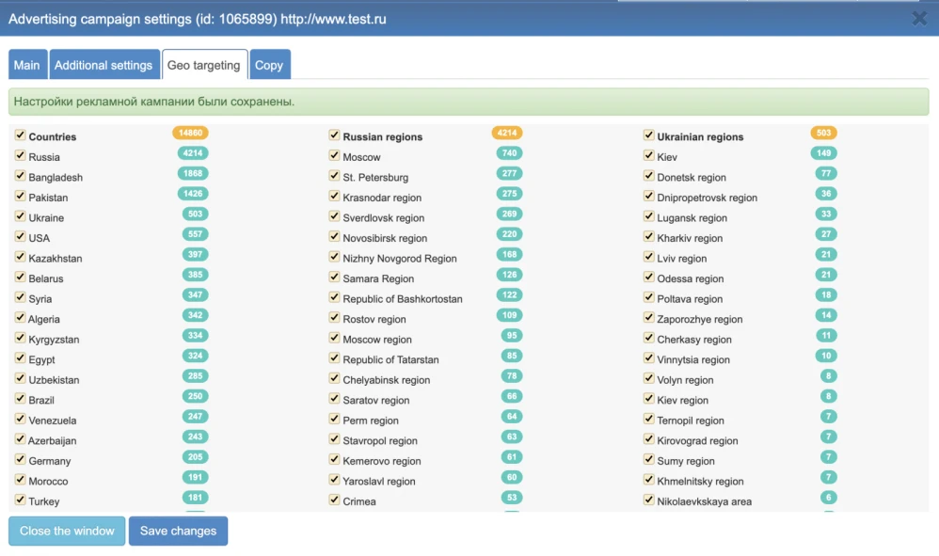Disable the Russia checkbox
Viewport: 939px width, 556px height.
coord(21,156)
